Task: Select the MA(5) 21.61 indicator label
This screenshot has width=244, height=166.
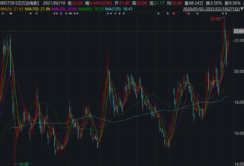Action: 12,9
